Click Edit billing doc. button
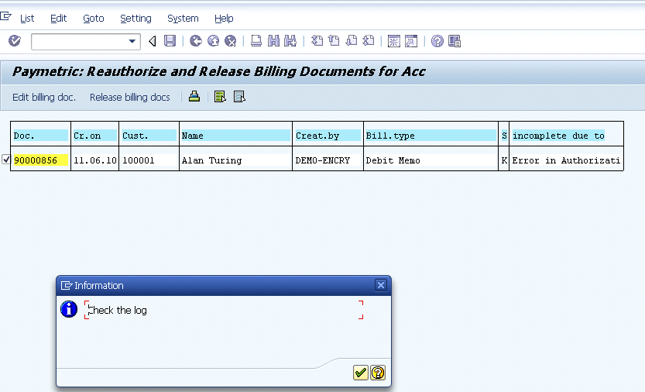Image resolution: width=645 pixels, height=392 pixels. [44, 97]
